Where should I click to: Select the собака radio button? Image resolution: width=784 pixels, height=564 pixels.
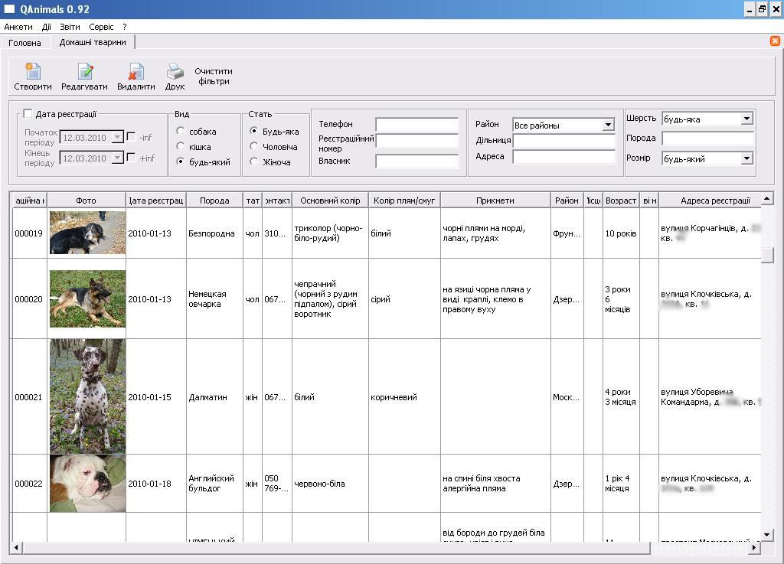tap(181, 132)
